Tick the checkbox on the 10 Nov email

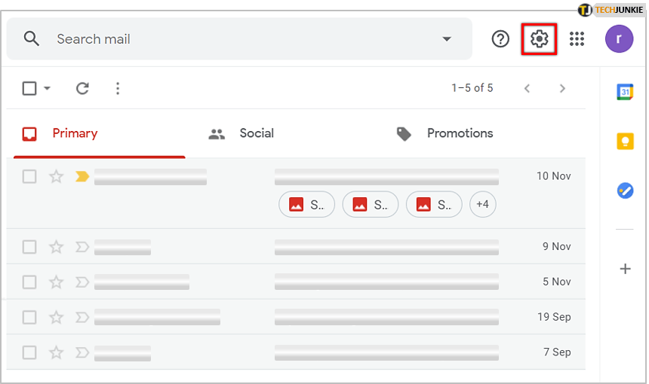point(29,176)
